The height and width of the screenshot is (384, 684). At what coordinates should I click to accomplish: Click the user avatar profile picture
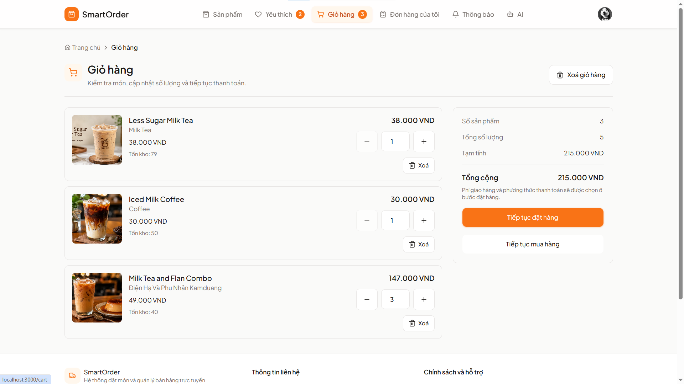[605, 14]
